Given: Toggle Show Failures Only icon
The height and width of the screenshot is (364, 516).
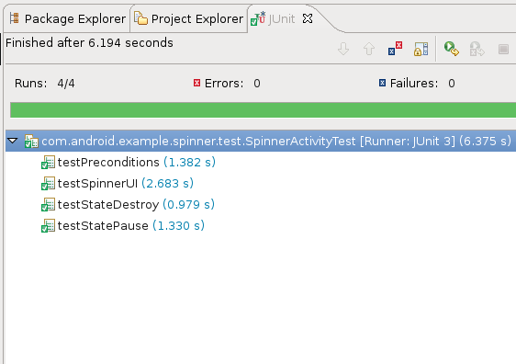Looking at the screenshot, I should pos(395,49).
